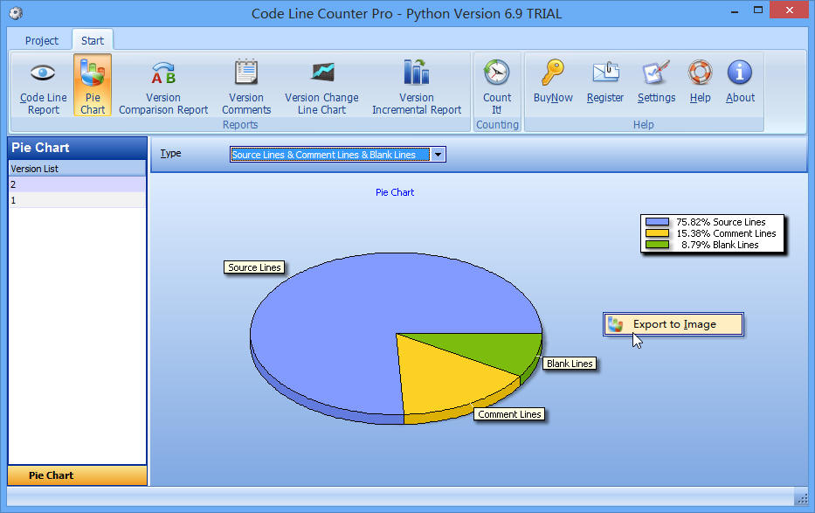Select version 2 in Version List
Screen dimensions: 815x513
click(77, 184)
